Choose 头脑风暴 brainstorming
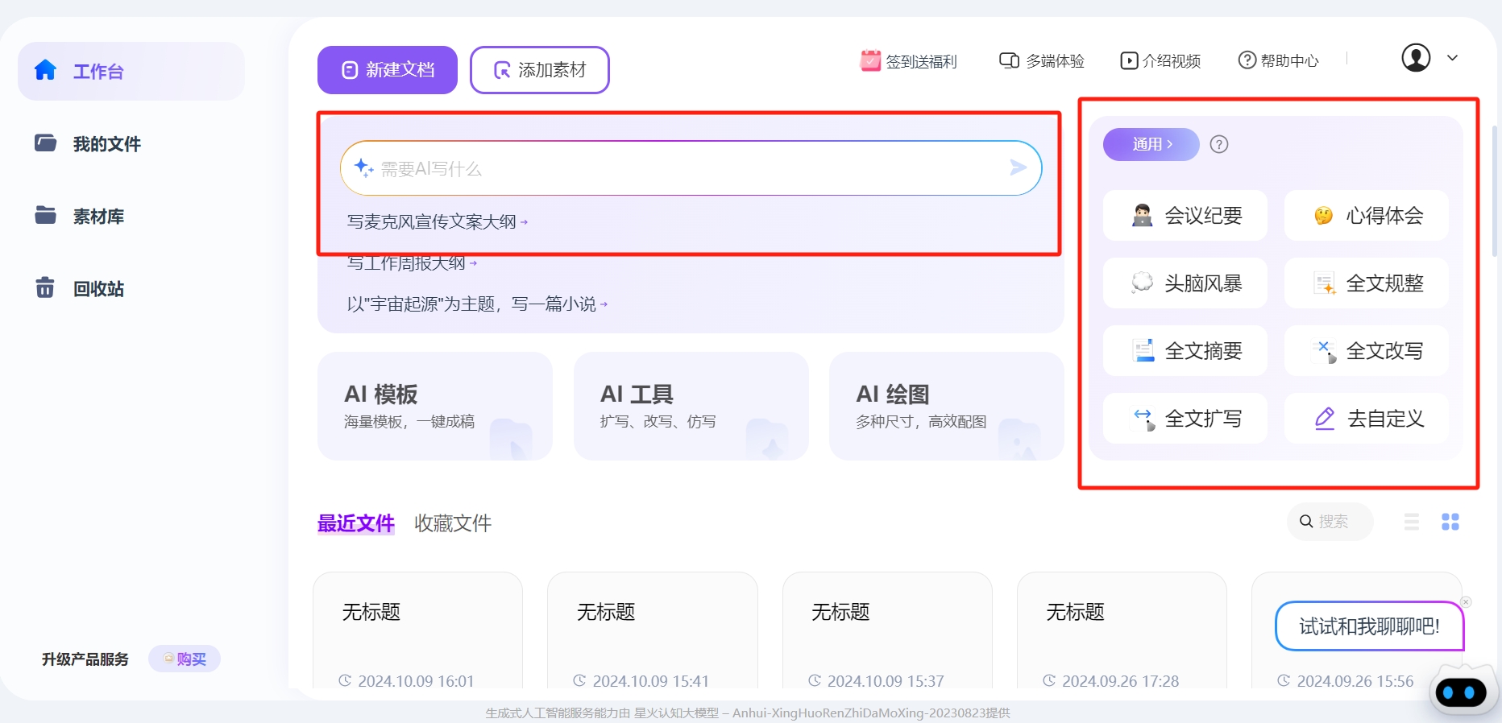 [x=1185, y=283]
